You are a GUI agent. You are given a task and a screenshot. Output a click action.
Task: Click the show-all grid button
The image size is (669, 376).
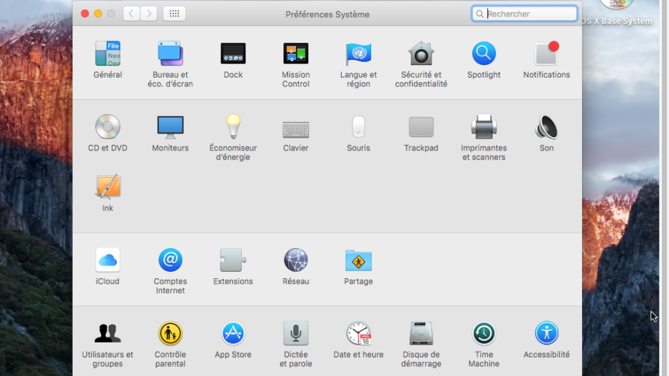tap(174, 14)
